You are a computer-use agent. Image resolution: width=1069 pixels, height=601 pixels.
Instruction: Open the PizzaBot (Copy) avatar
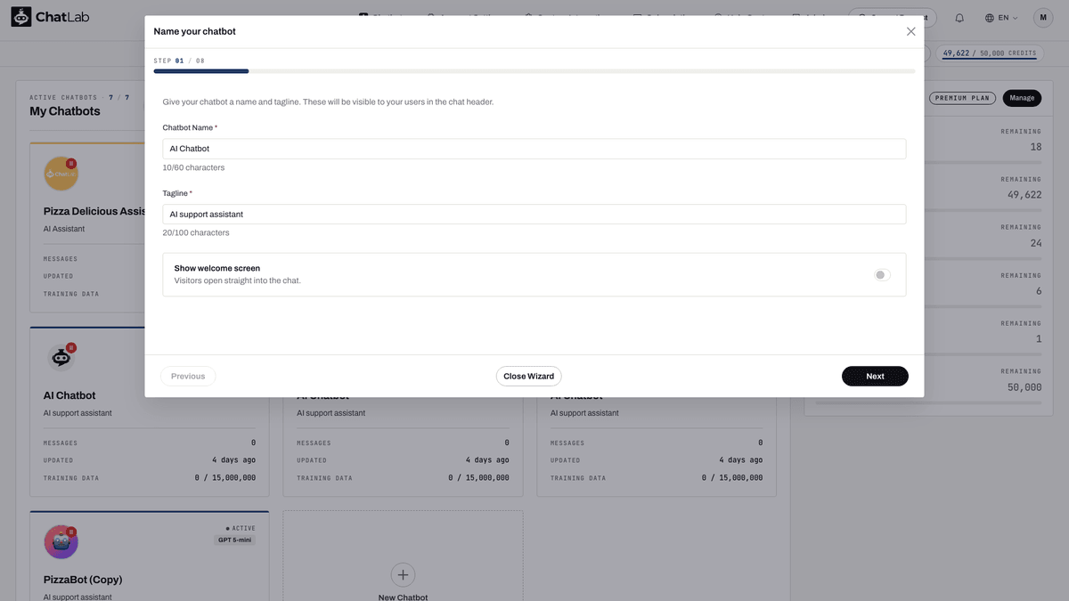click(61, 542)
